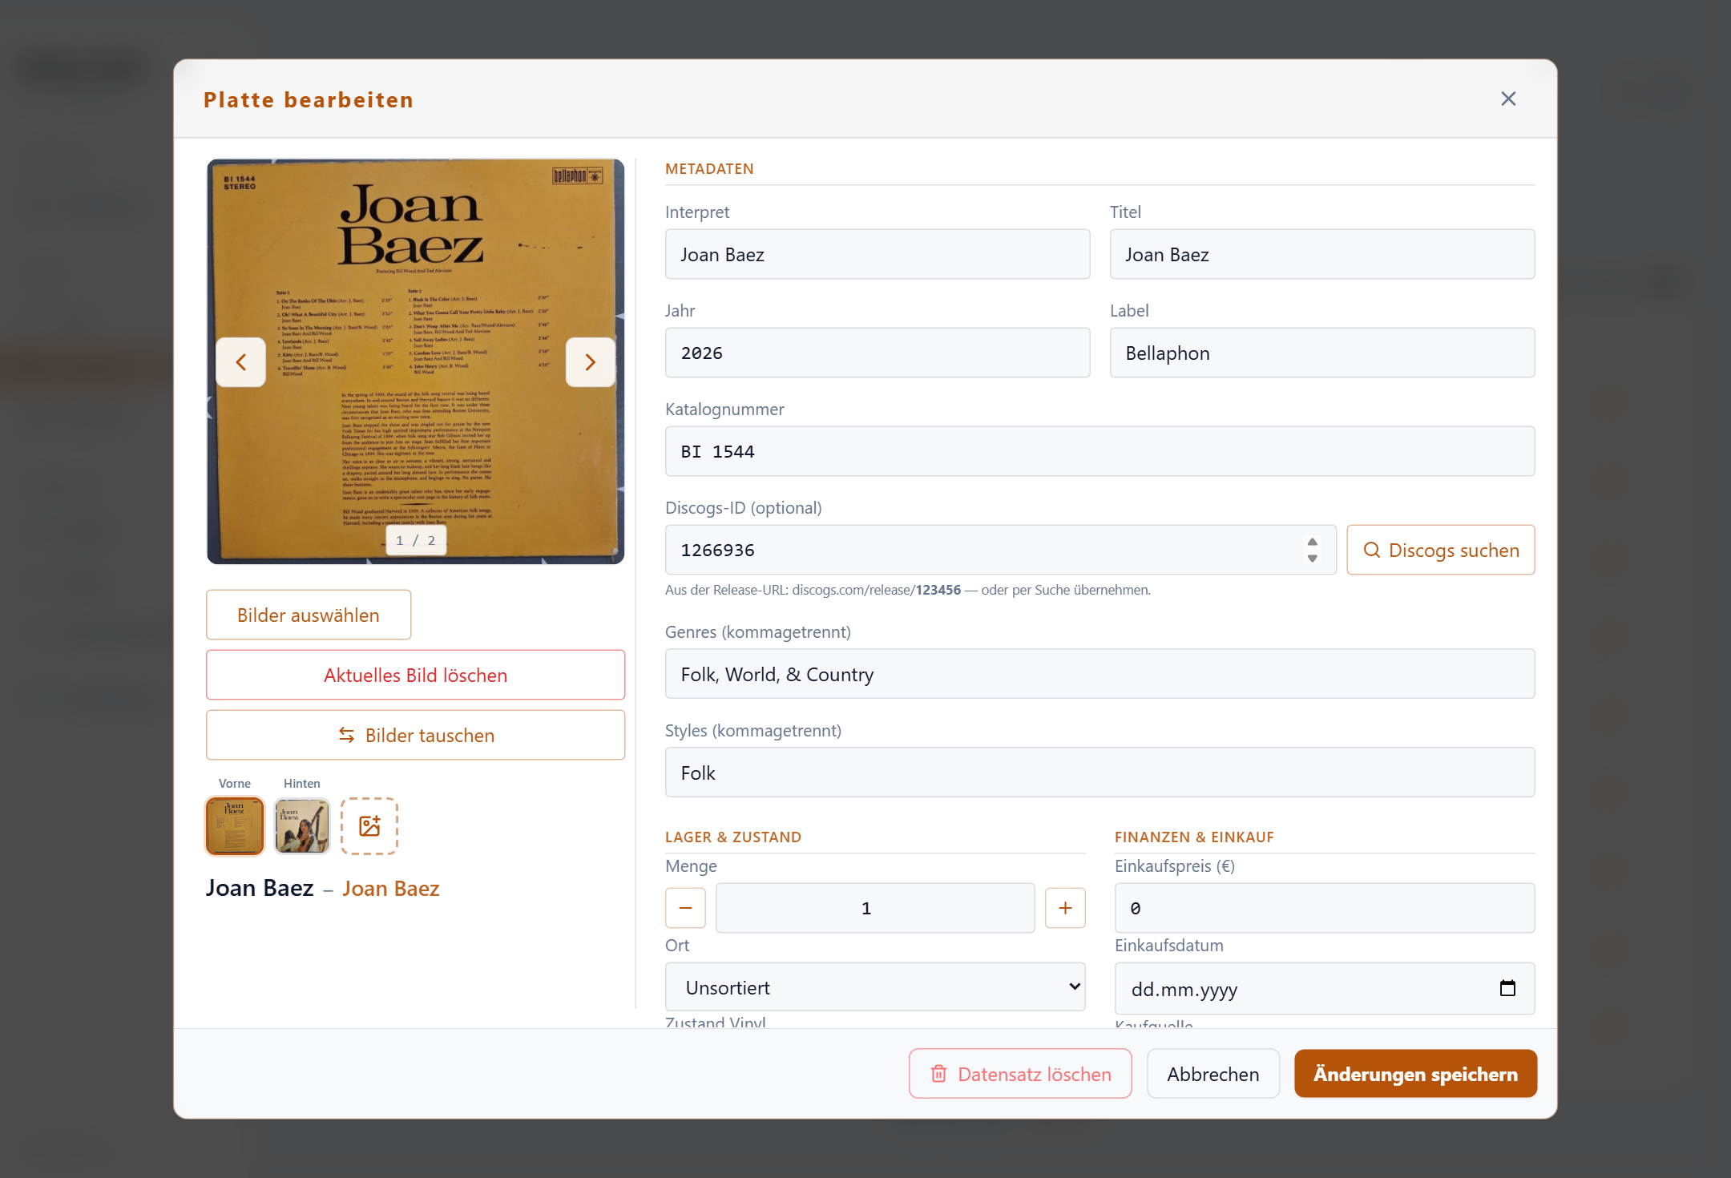Search Discogs with Discogs suchen
Screen dimensions: 1731x1178
(1441, 550)
